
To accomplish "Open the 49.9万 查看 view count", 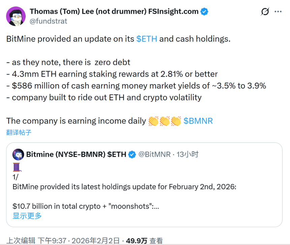I will pos(144,241).
